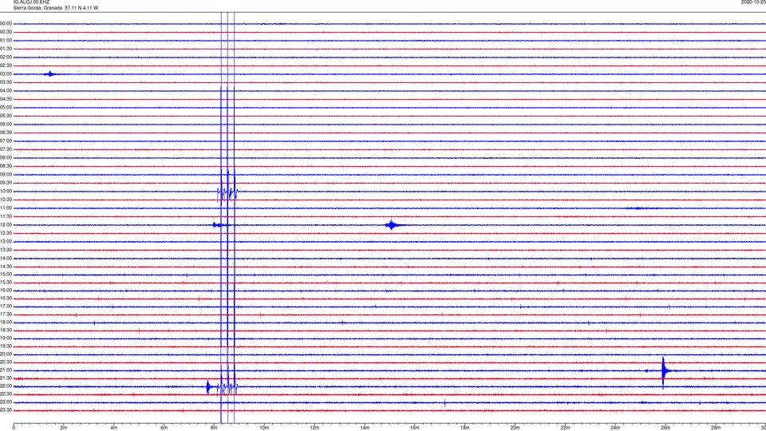Select the 04:00 trace time label

pos(6,90)
